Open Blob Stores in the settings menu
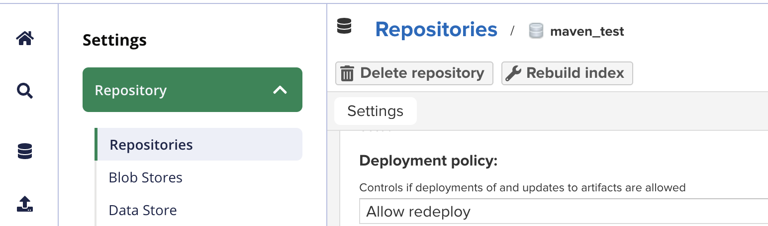Image resolution: width=768 pixels, height=226 pixels. [146, 177]
